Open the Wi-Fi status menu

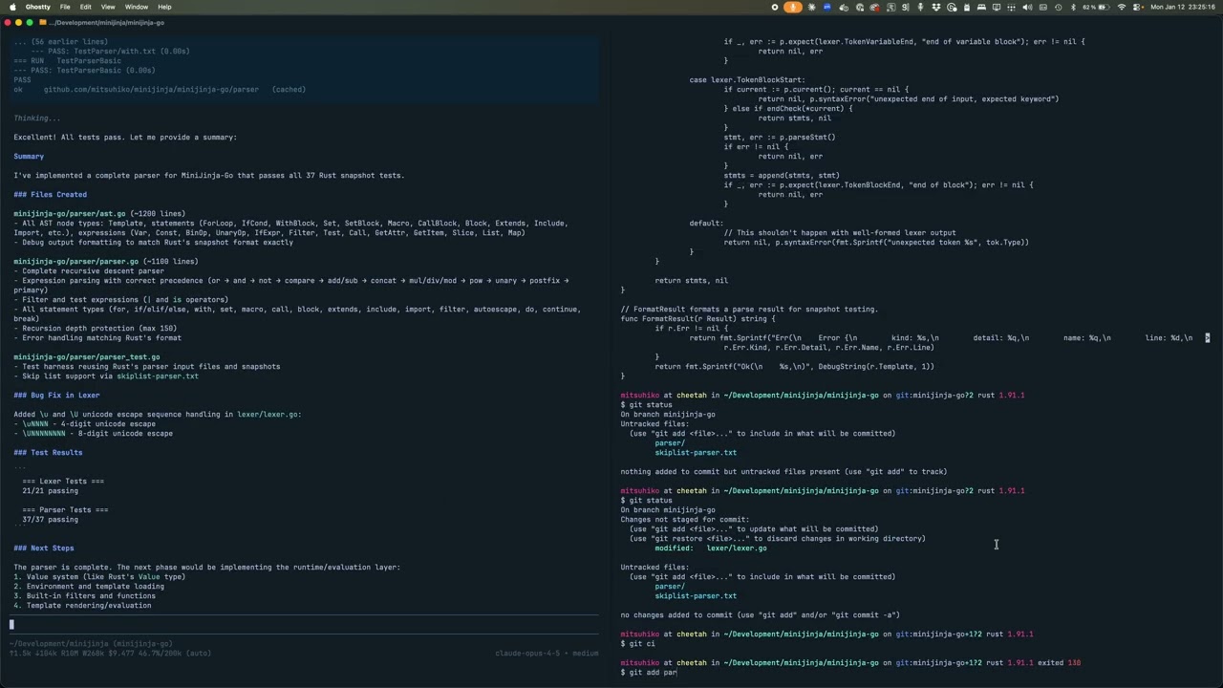pyautogui.click(x=1122, y=7)
